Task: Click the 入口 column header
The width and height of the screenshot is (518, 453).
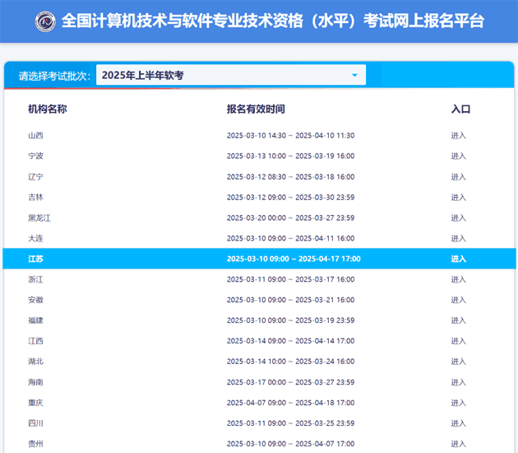Action: [460, 109]
